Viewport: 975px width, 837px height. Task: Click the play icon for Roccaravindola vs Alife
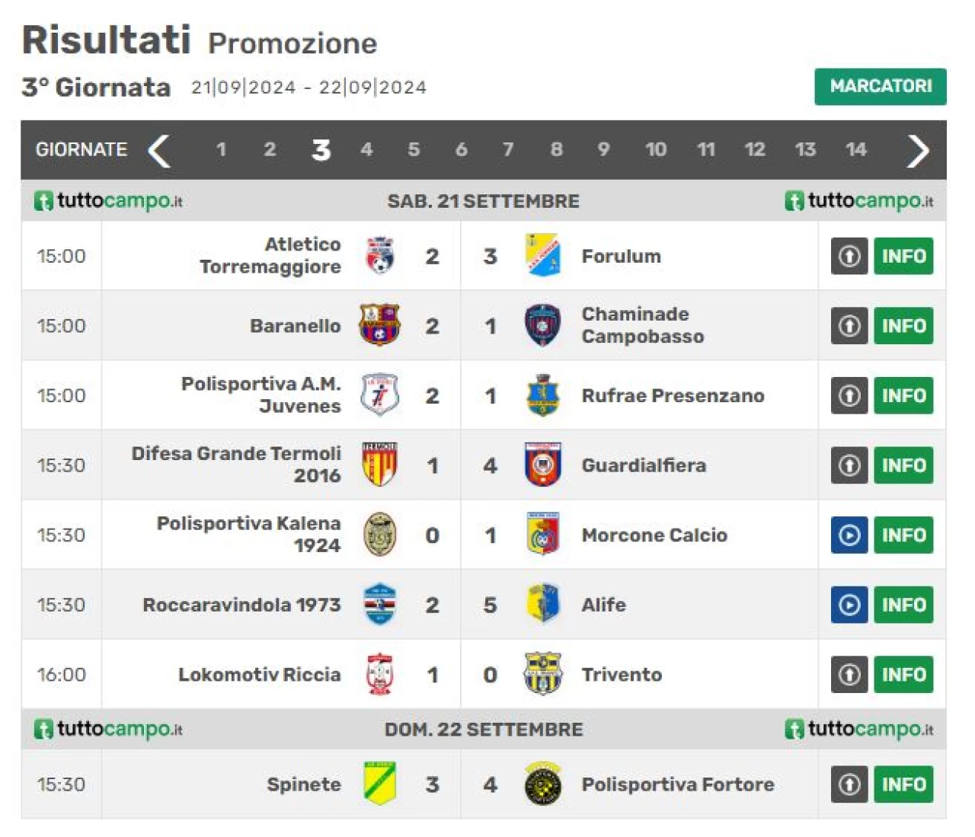(x=849, y=605)
